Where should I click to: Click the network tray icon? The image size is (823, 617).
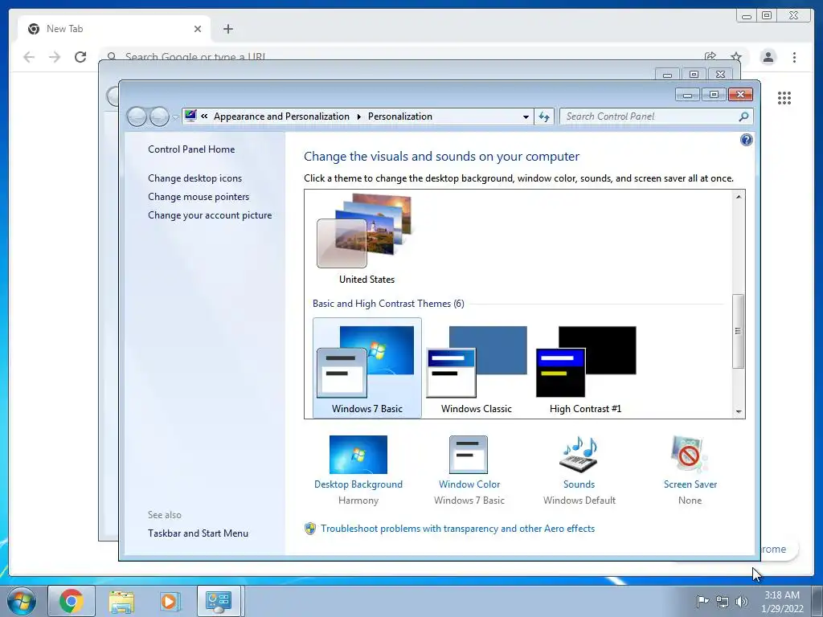tap(723, 602)
